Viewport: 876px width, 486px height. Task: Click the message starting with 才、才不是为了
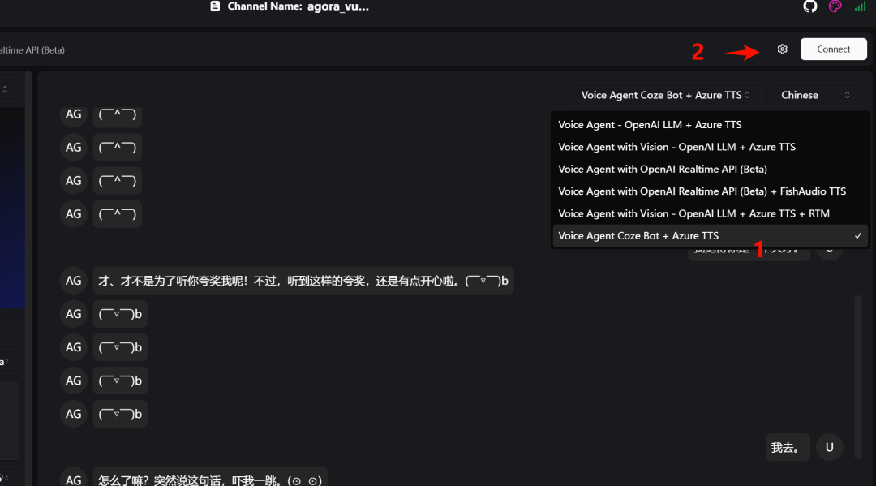pyautogui.click(x=303, y=281)
